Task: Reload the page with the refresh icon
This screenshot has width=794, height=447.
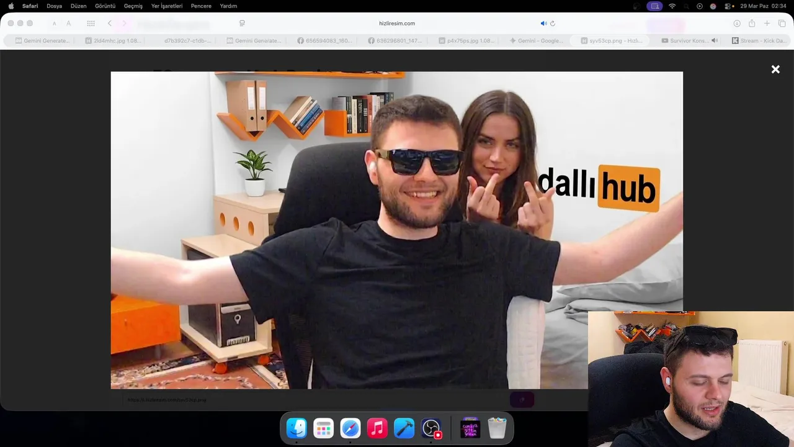Action: tap(552, 24)
